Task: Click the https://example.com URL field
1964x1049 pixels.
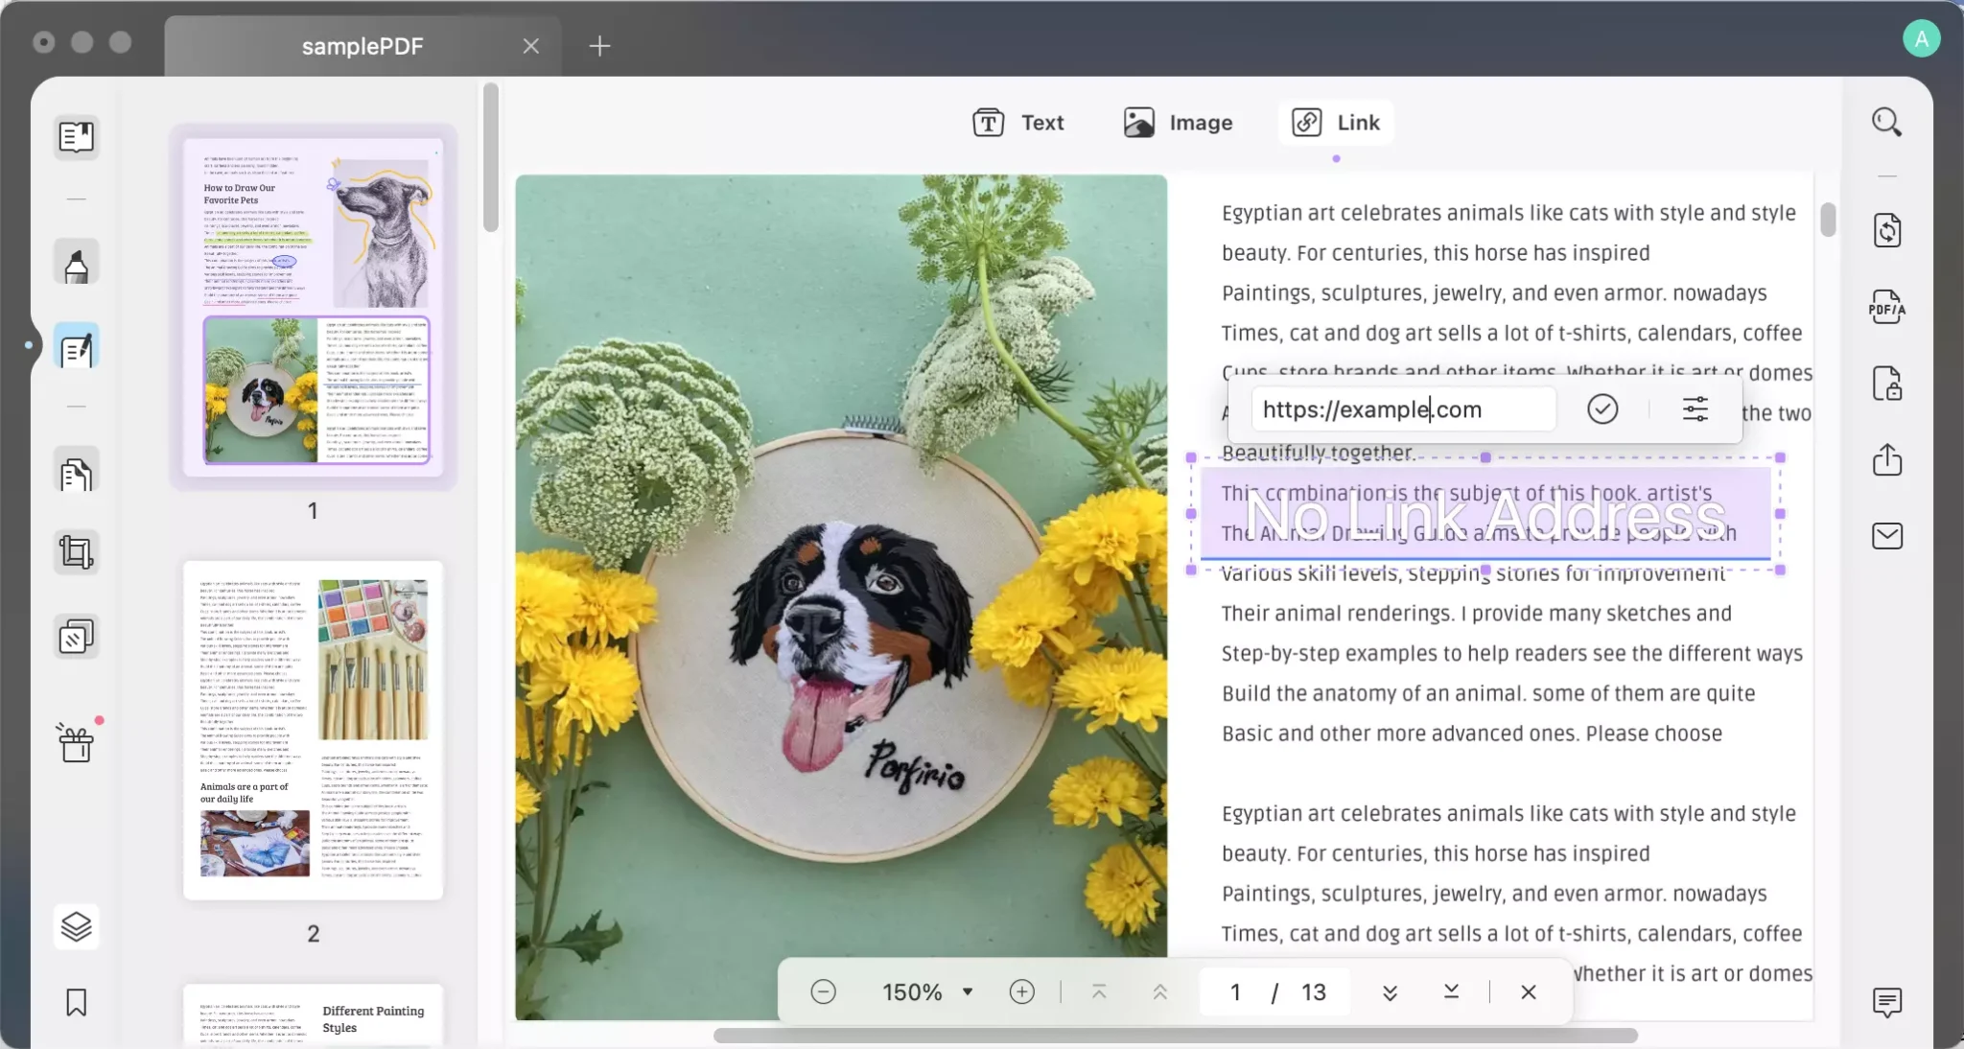Action: (x=1403, y=409)
